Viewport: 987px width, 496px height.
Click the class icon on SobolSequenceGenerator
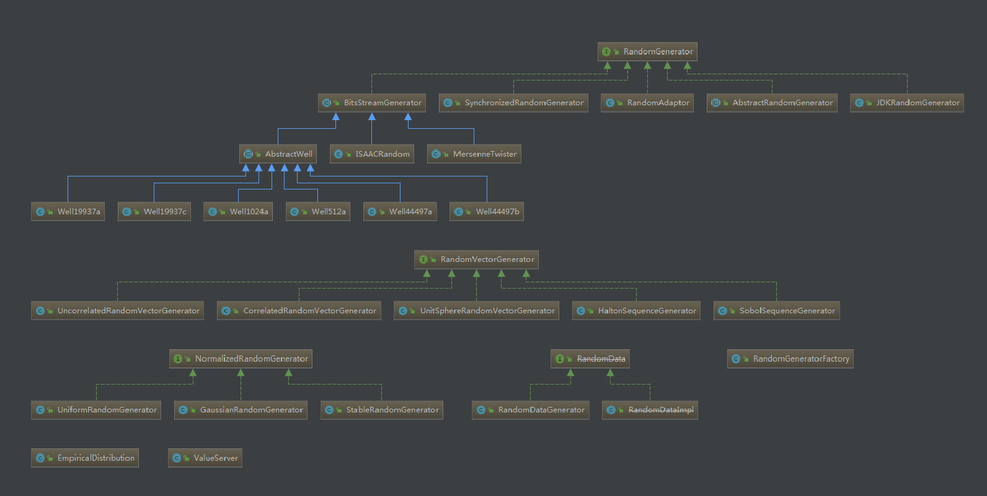[722, 311]
